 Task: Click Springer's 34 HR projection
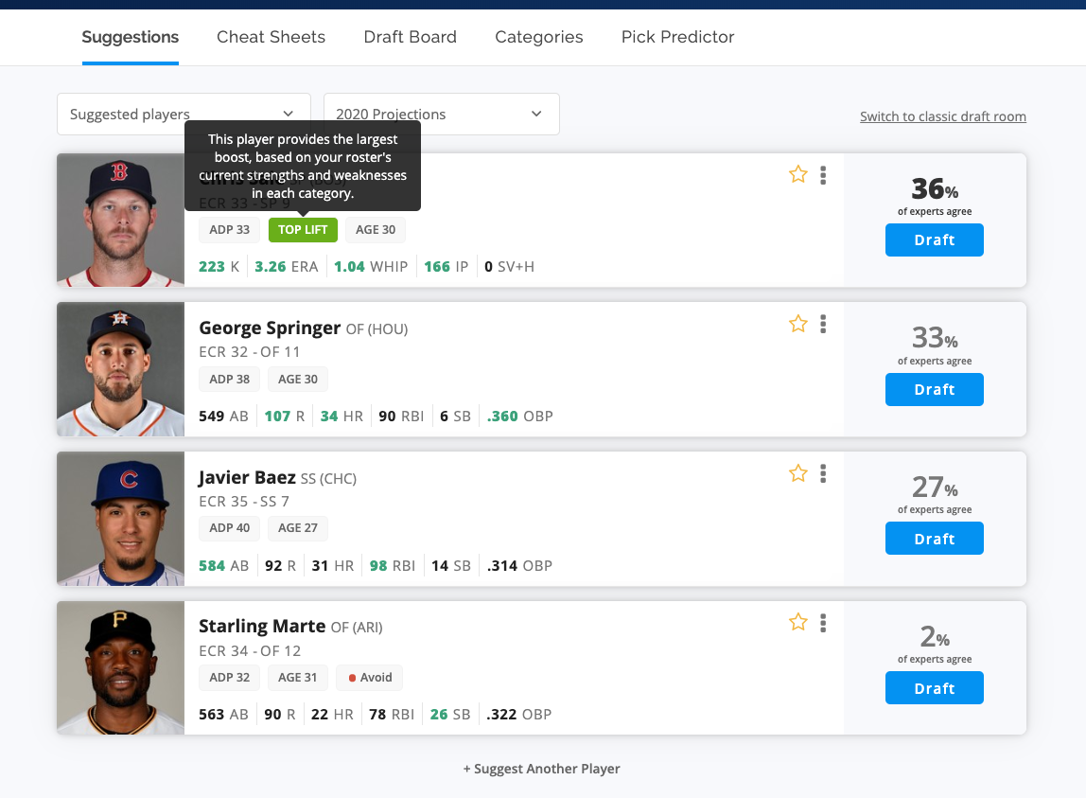(x=342, y=416)
